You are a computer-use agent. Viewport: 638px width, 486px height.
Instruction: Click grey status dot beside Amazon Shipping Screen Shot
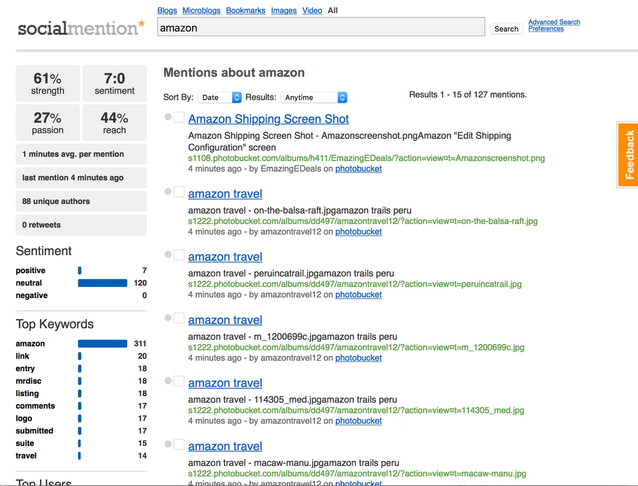(168, 117)
